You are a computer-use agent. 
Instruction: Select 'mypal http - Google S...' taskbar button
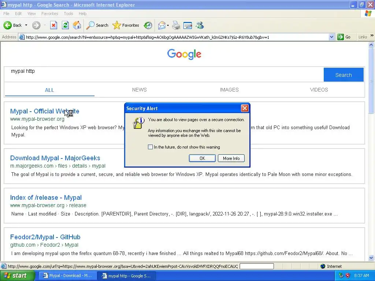127,276
